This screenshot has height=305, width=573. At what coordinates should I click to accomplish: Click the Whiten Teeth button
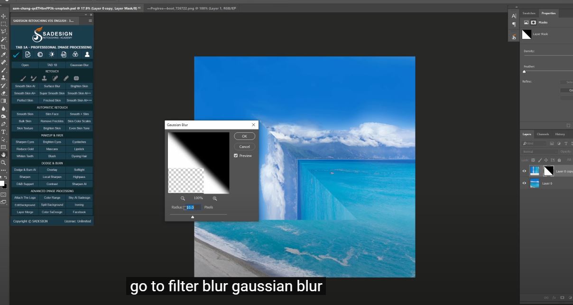pyautogui.click(x=25, y=156)
